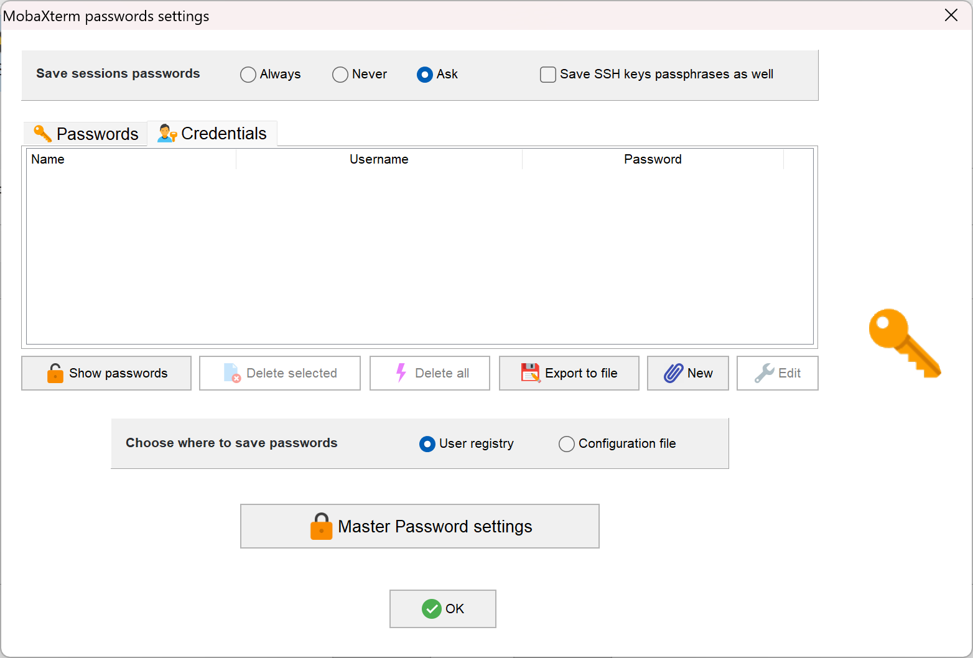The height and width of the screenshot is (658, 973).
Task: Choose User registry storage option
Action: (427, 444)
